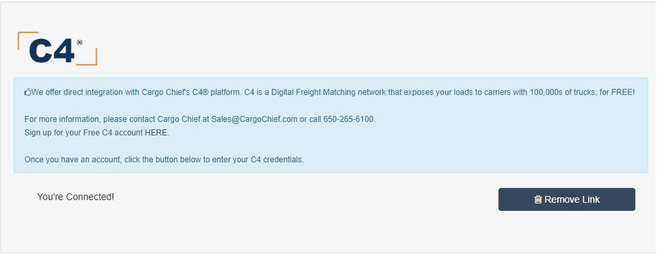This screenshot has width=659, height=256.
Task: Click the FREE! text at the end of the sentence
Action: click(x=623, y=92)
